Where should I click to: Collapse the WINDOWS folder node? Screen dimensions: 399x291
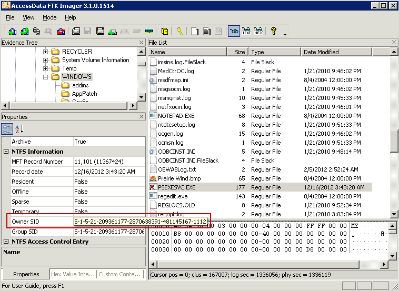(x=46, y=77)
